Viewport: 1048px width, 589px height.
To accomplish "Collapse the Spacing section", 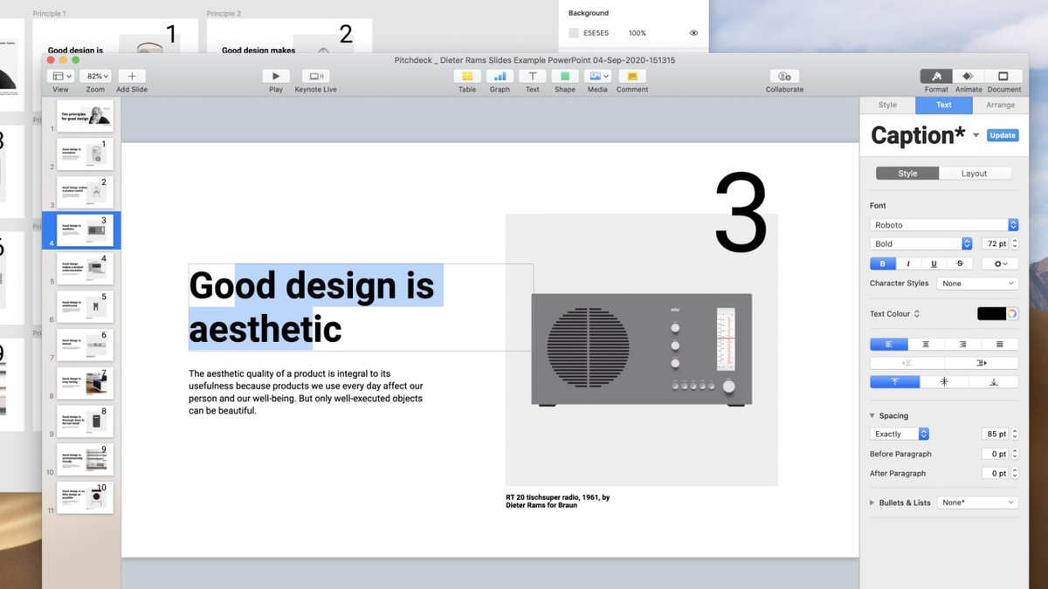I will point(872,416).
